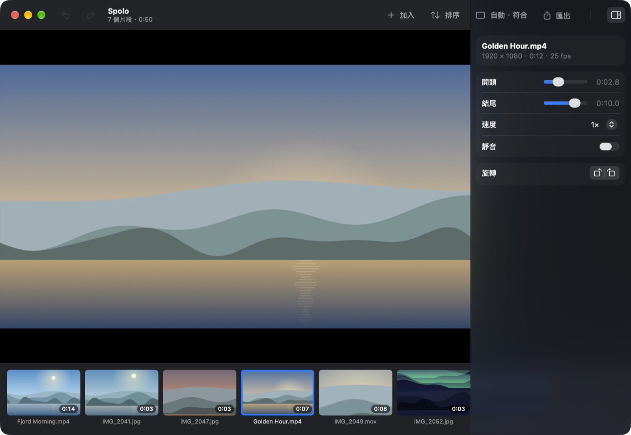Open the 排序 sort arrows menu

(x=435, y=15)
